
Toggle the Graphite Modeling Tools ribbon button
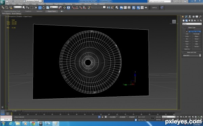(x=121, y=8)
